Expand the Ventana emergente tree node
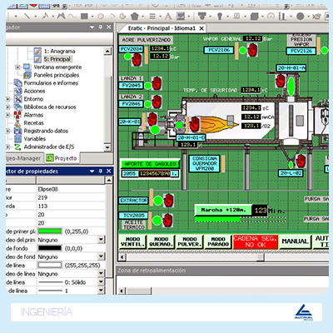The height and width of the screenshot is (333, 333). coord(17,67)
